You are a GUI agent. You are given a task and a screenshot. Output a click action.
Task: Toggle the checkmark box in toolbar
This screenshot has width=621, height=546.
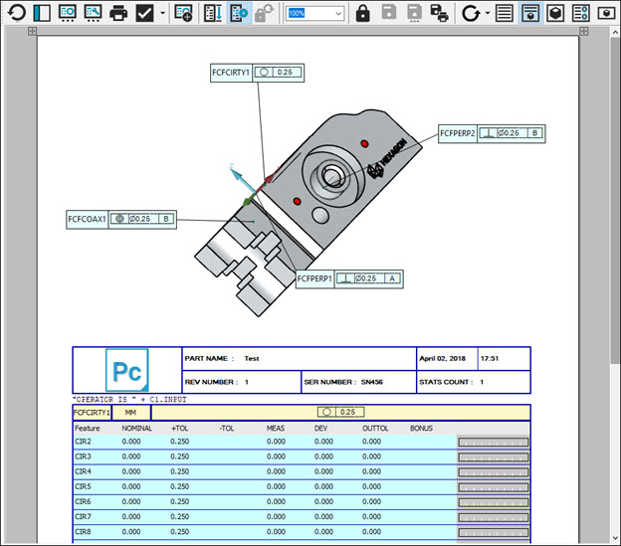tap(144, 13)
